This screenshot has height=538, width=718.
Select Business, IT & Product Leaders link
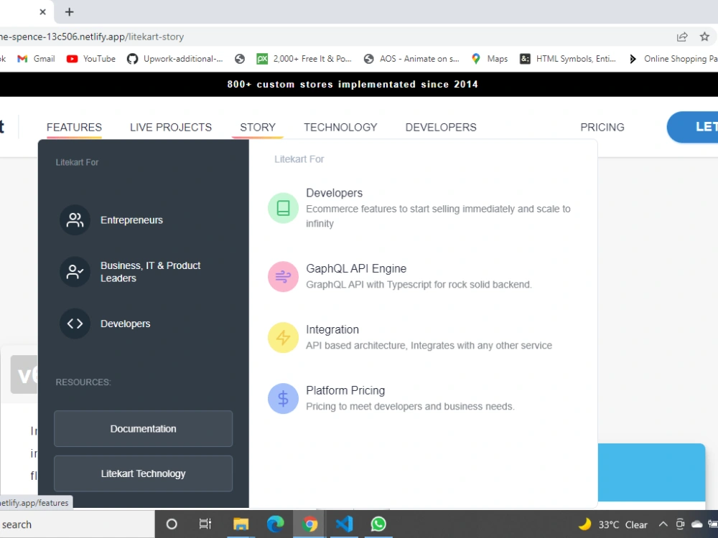pyautogui.click(x=151, y=272)
